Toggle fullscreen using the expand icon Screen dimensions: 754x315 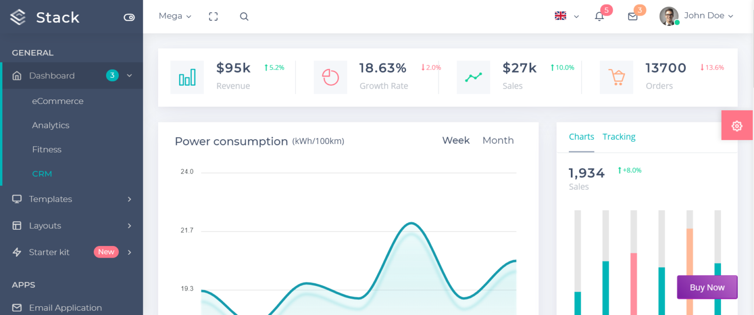tap(213, 16)
